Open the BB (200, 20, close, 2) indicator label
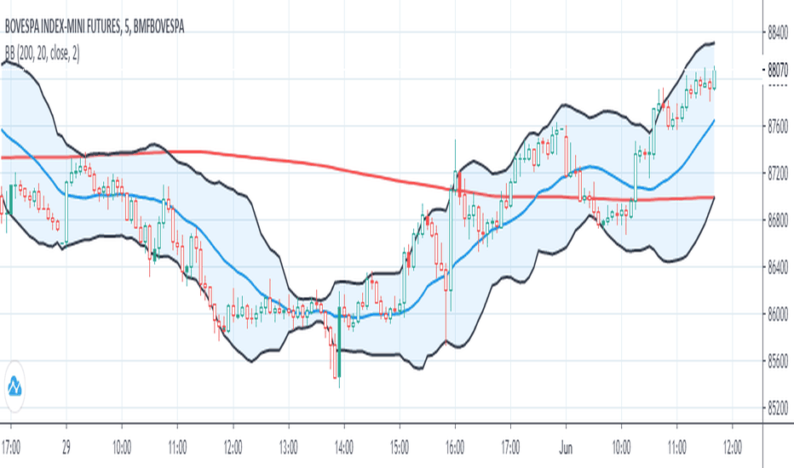Screen dimensions: 794x468 click(x=42, y=53)
